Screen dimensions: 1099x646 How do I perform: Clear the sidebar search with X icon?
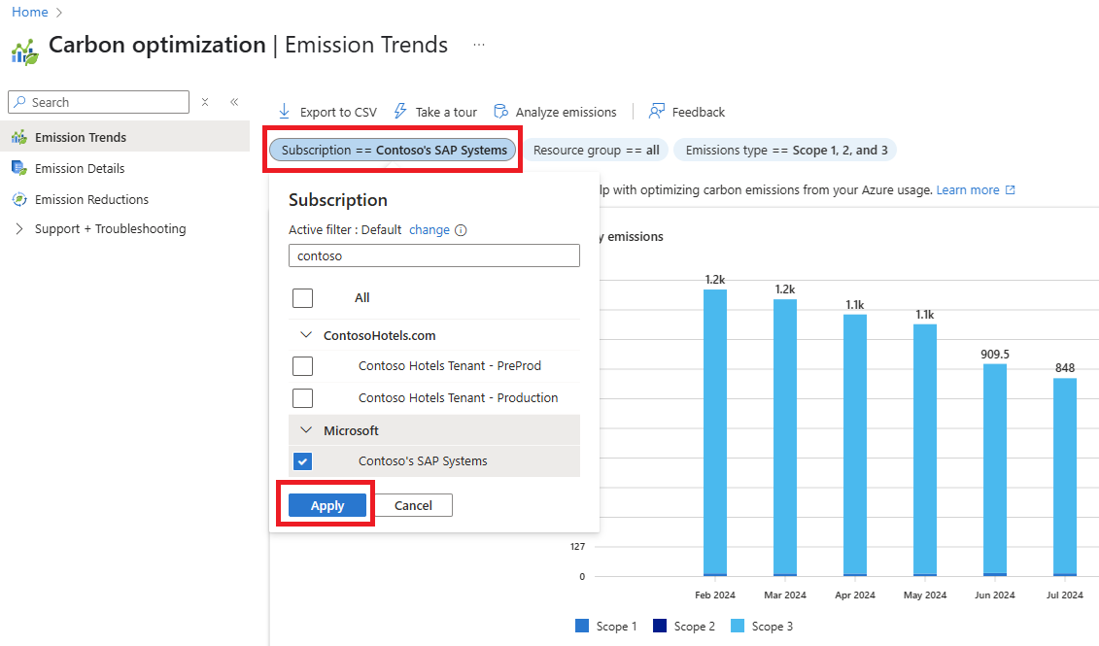tap(205, 102)
